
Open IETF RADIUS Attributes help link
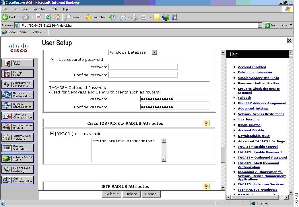click(257, 190)
